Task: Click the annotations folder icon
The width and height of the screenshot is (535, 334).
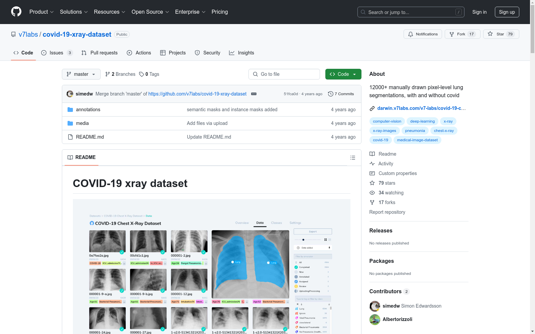Action: point(70,110)
